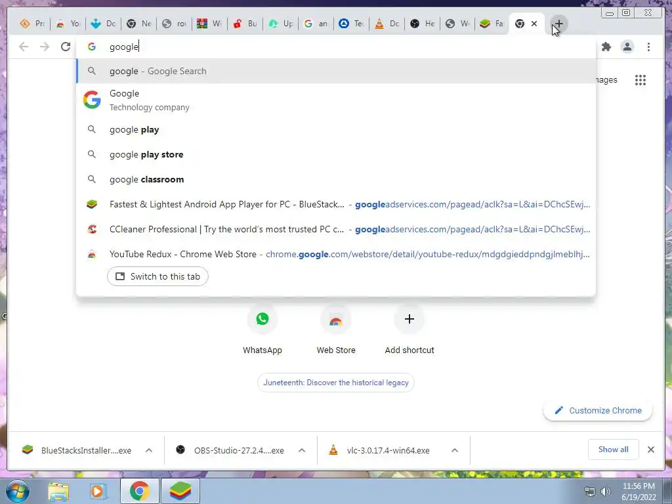Switch to the 'Yo' YouTube Redux tab
This screenshot has width=672, height=504.
tap(68, 24)
